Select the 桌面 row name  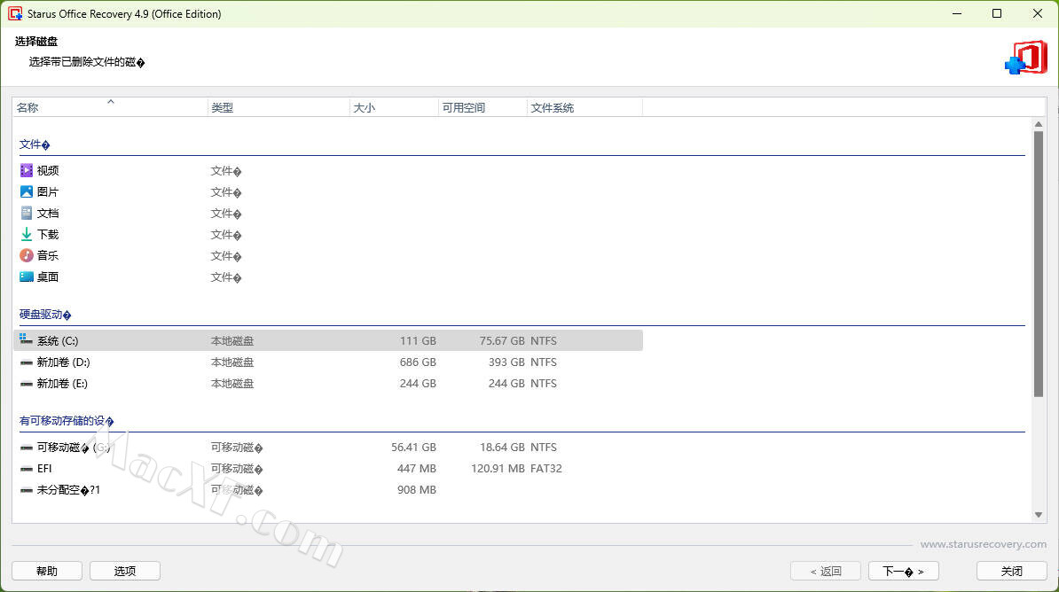point(48,277)
